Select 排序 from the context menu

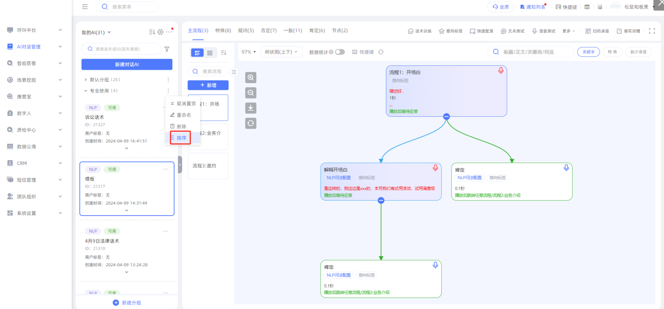[x=181, y=138]
